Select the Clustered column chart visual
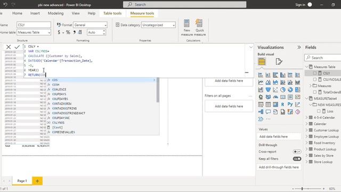 (283, 75)
